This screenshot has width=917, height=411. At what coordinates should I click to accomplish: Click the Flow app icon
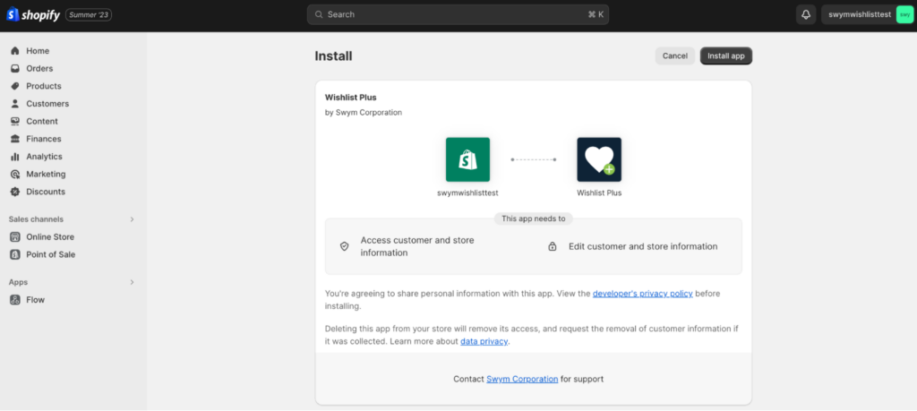tap(15, 299)
